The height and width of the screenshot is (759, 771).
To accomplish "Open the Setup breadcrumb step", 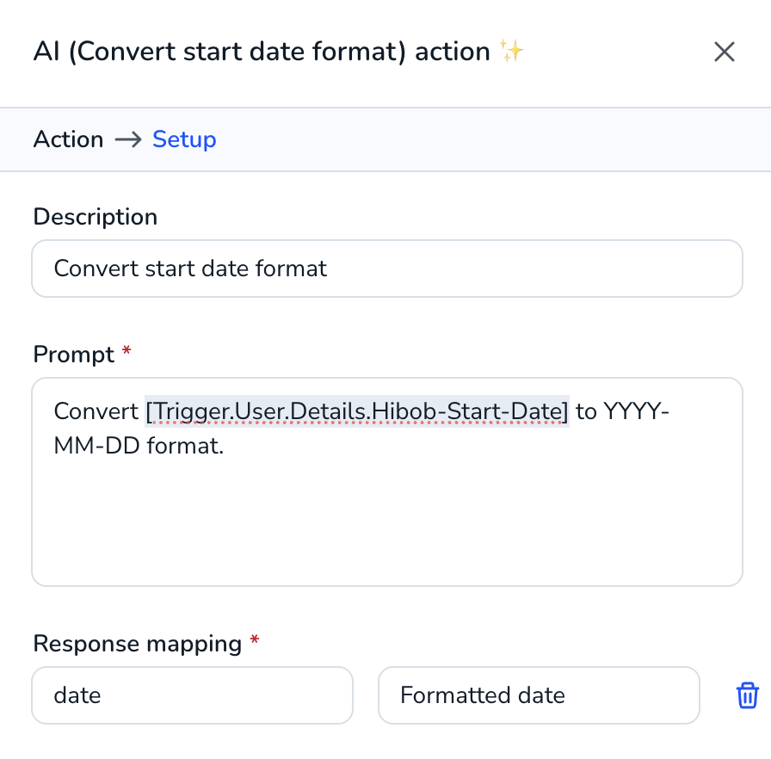I will click(184, 139).
